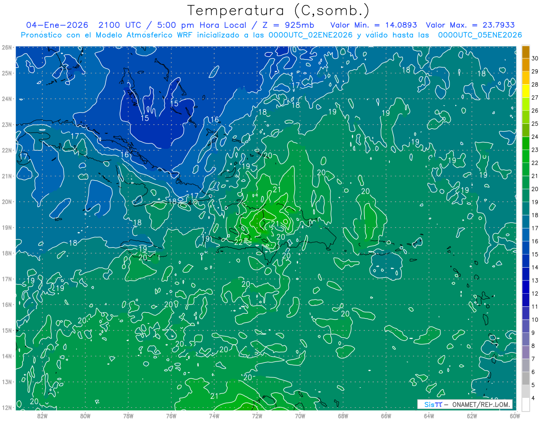The width and height of the screenshot is (547, 422).
Task: Click the 18N latitude axis label
Action: pos(7,253)
